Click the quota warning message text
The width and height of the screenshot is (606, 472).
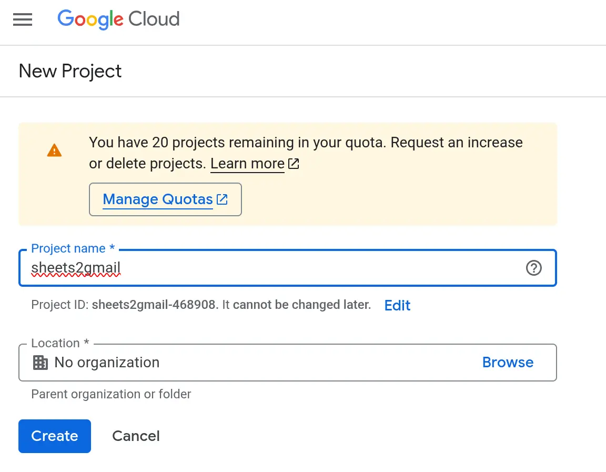coord(306,143)
